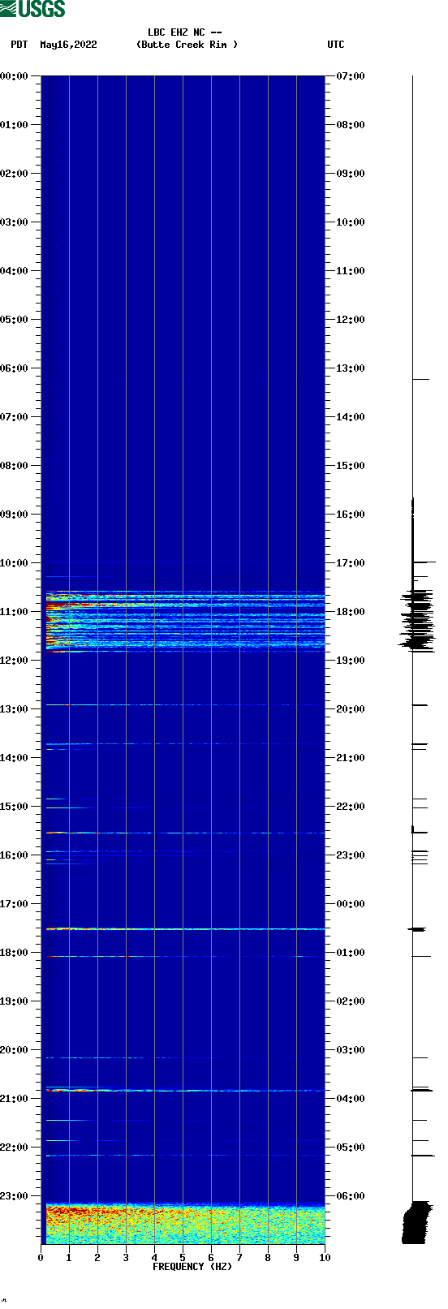The width and height of the screenshot is (448, 1309).
Task: Click the PDT time label '10:00'
Action: click(x=15, y=563)
